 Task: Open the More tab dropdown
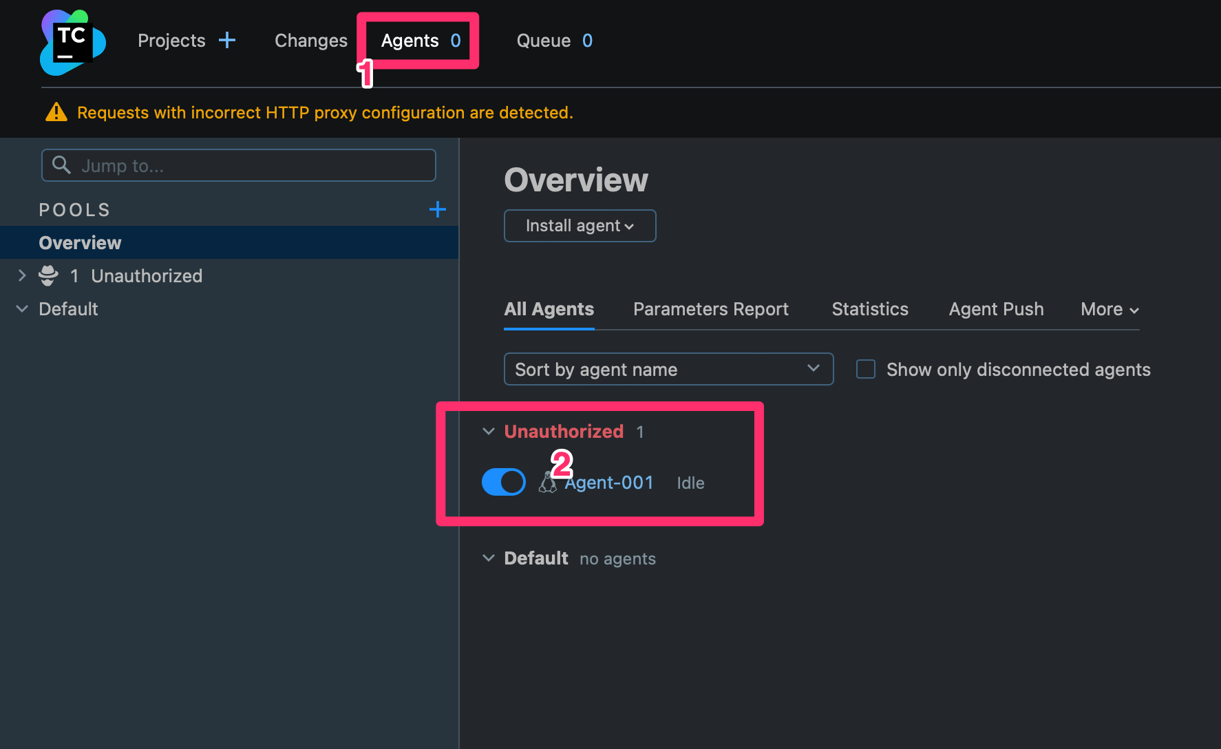(1109, 310)
